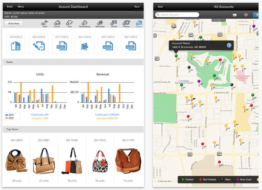Click the Activities button
The width and height of the screenshot is (262, 190).
14,23
